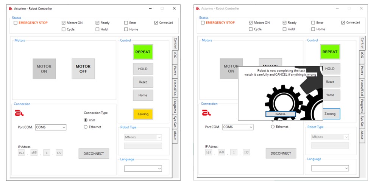
Task: Toggle the Error checkbox in right window
Action: click(x=313, y=23)
